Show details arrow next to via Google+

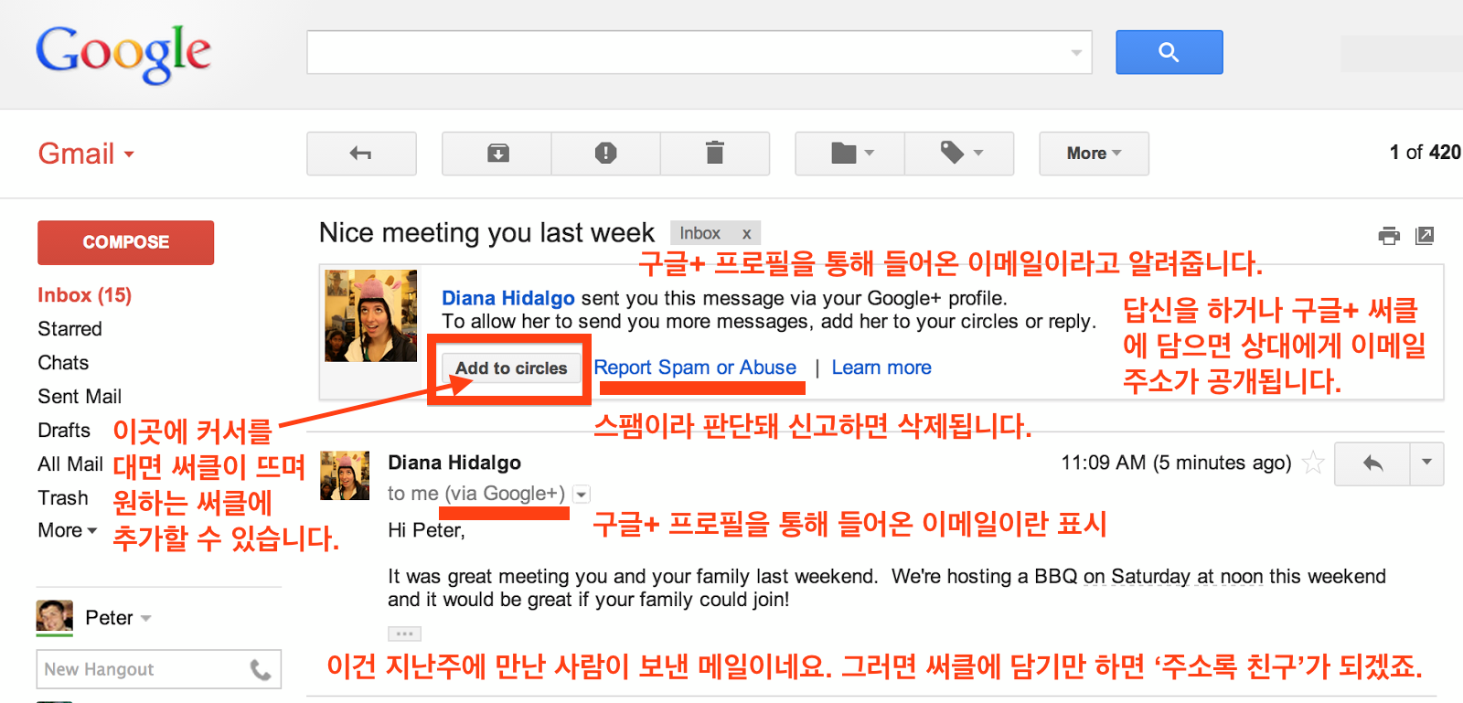pos(582,495)
